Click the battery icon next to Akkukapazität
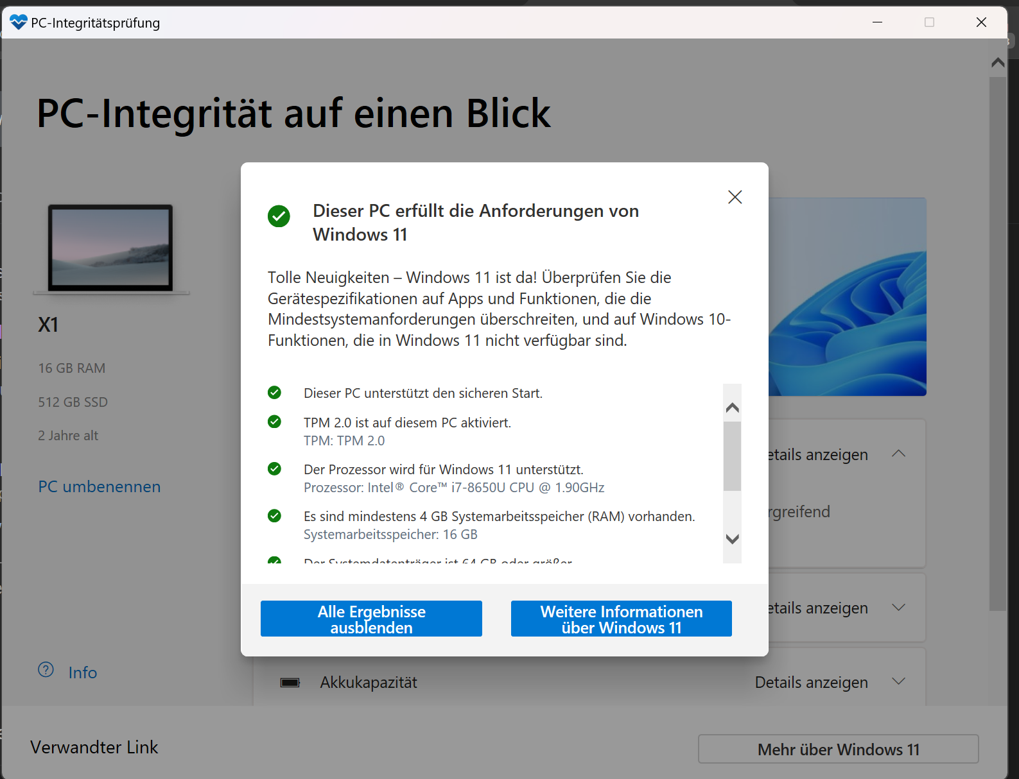 290,682
